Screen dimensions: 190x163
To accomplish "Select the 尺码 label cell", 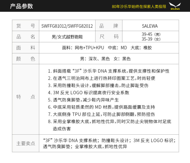I will (109, 36).
